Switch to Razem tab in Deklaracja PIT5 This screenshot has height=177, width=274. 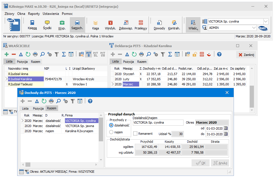[x=142, y=62]
